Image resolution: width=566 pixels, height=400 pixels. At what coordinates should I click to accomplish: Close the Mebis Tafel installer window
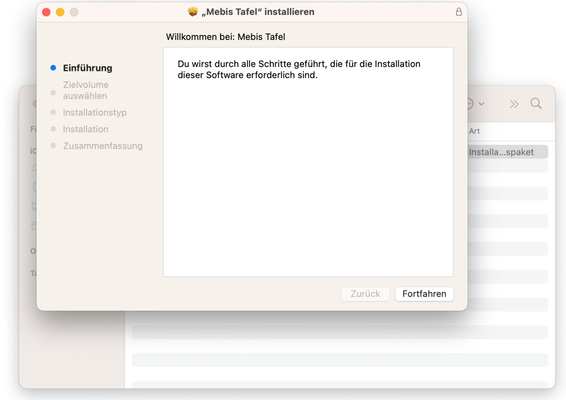[46, 12]
